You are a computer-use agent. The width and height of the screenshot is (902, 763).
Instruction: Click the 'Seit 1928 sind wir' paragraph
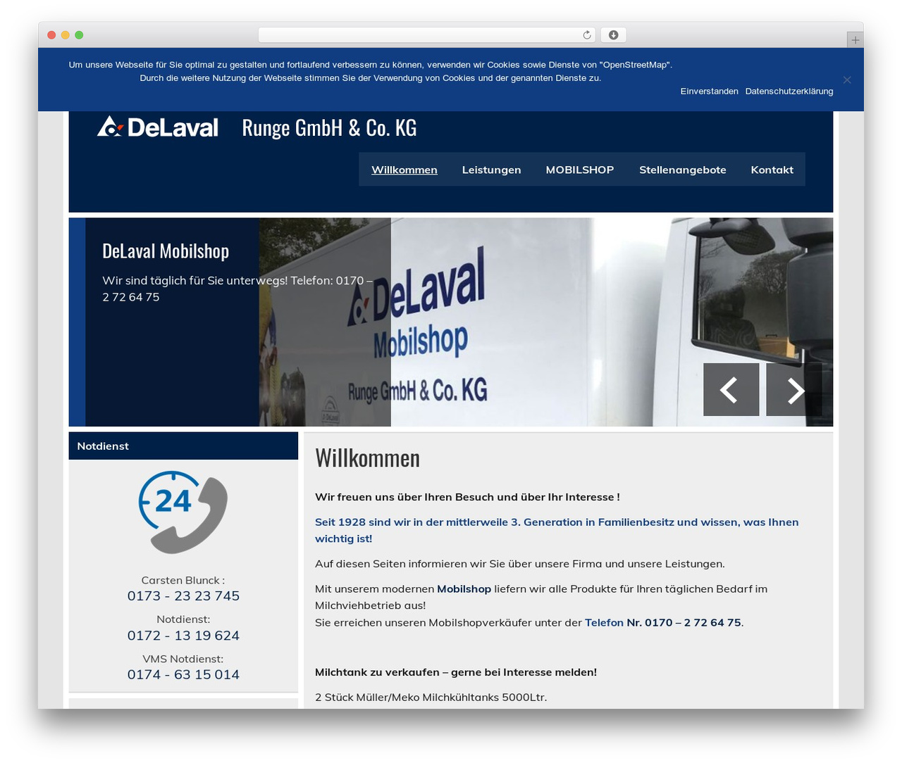[557, 530]
